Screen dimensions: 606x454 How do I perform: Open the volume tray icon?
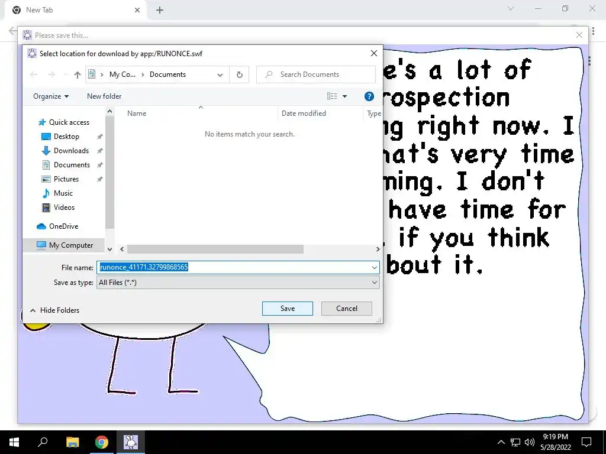(530, 442)
